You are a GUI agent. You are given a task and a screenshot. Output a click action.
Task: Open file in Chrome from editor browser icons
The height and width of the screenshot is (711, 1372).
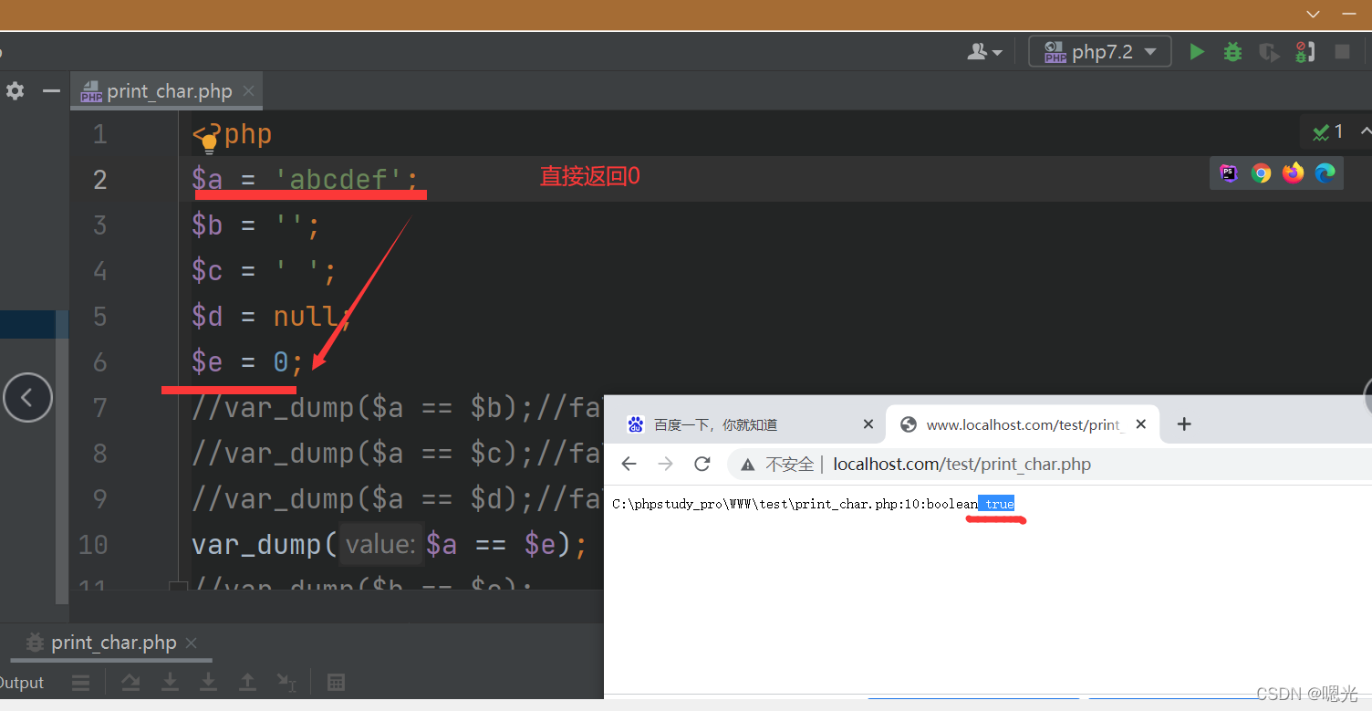[1261, 173]
